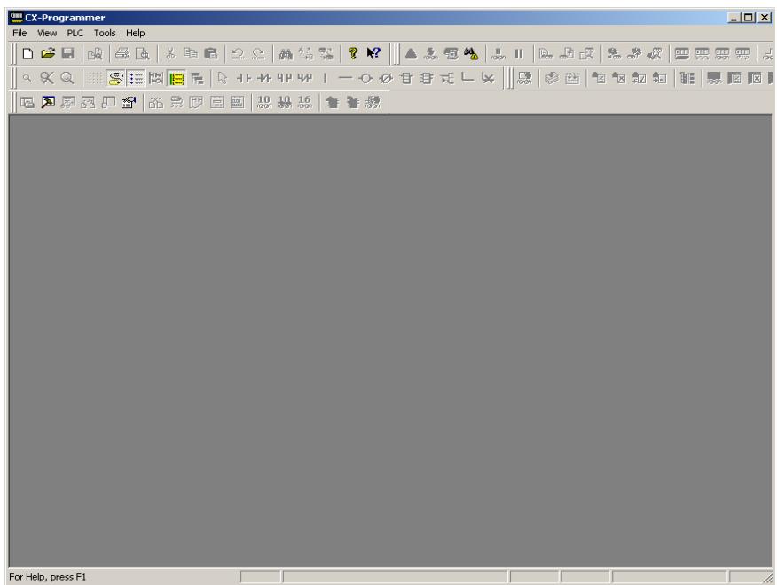
Task: Insert new open contact OR symbol
Action: click(285, 78)
